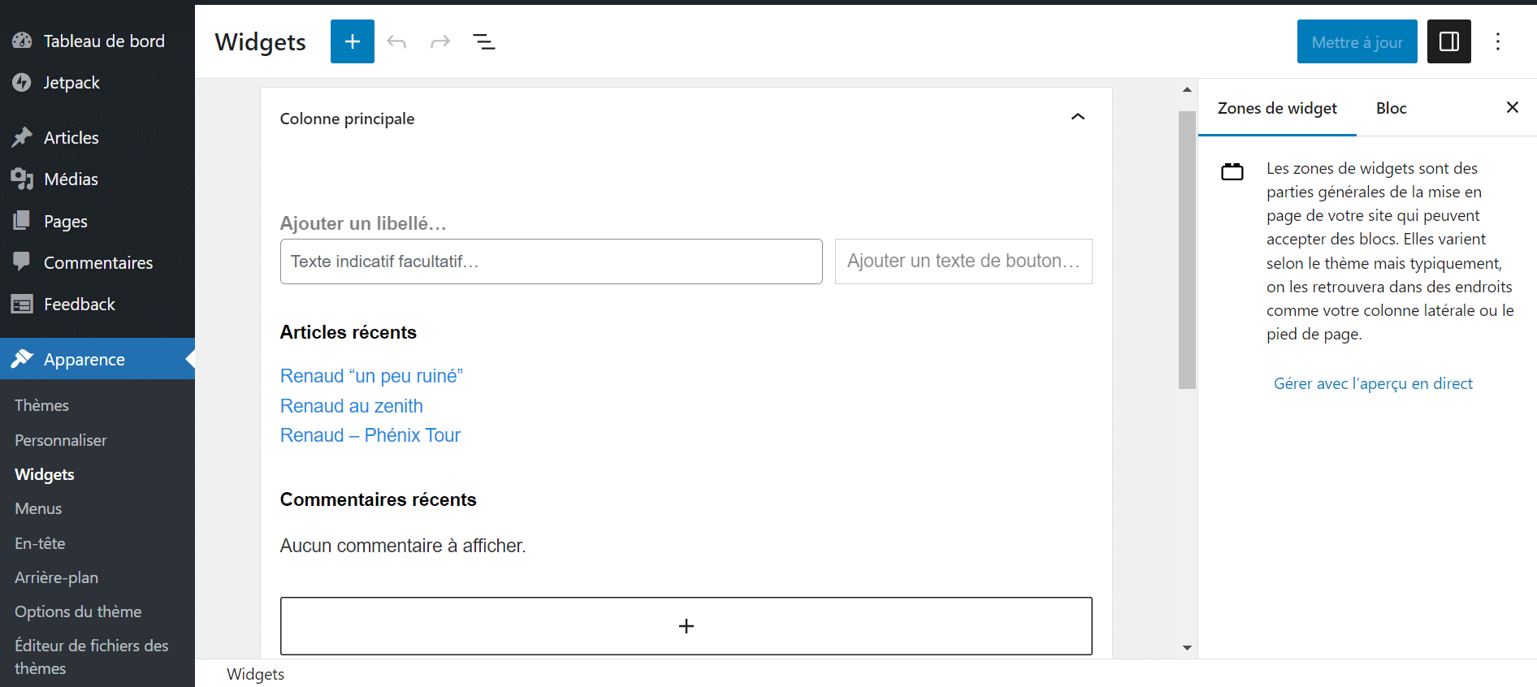Click the Commentaires speech bubble icon
The width and height of the screenshot is (1537, 687).
(x=22, y=261)
